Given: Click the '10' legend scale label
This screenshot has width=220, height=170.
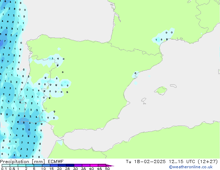Looking at the screenshot, I should [x=43, y=169].
